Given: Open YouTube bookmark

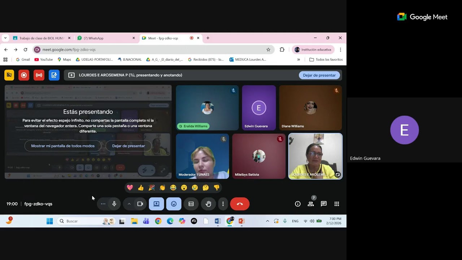Looking at the screenshot, I should pos(43,60).
